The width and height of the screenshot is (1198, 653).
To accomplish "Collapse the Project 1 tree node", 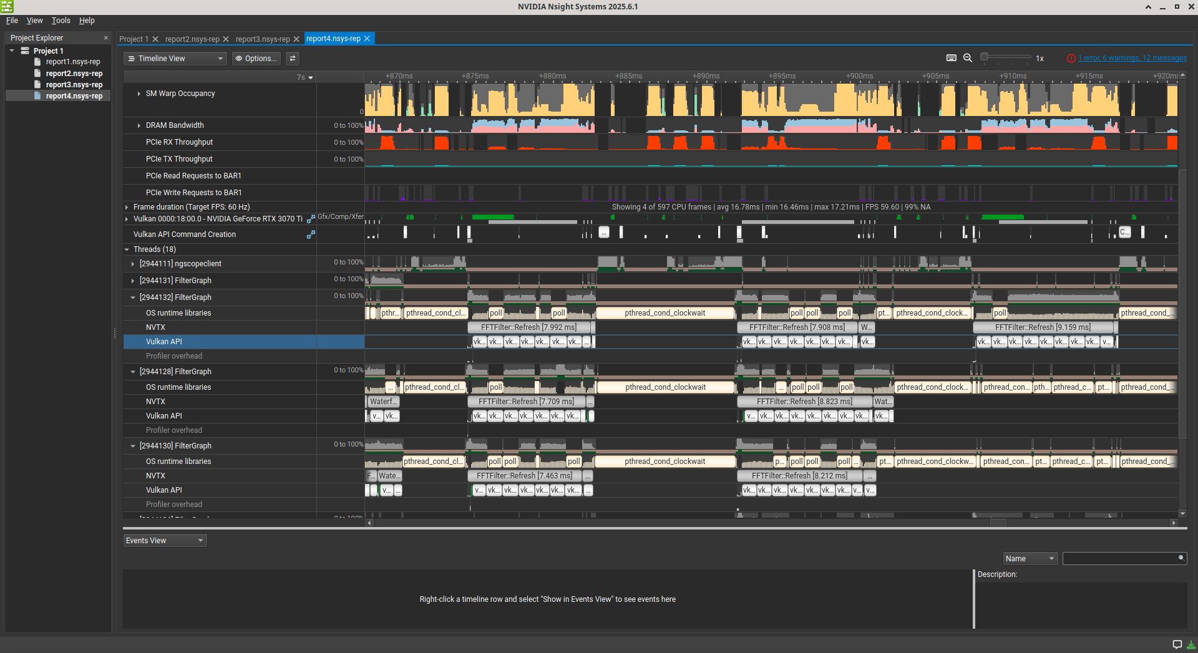I will 12,51.
